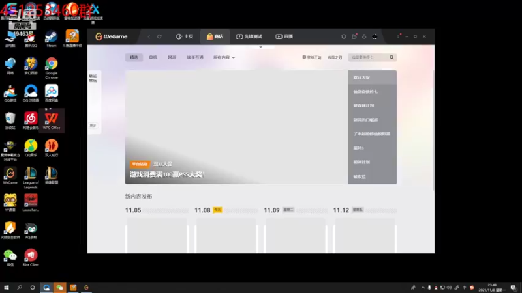Open the Steam desktop shortcut
Viewport: 522px width, 293px height.
click(x=52, y=38)
